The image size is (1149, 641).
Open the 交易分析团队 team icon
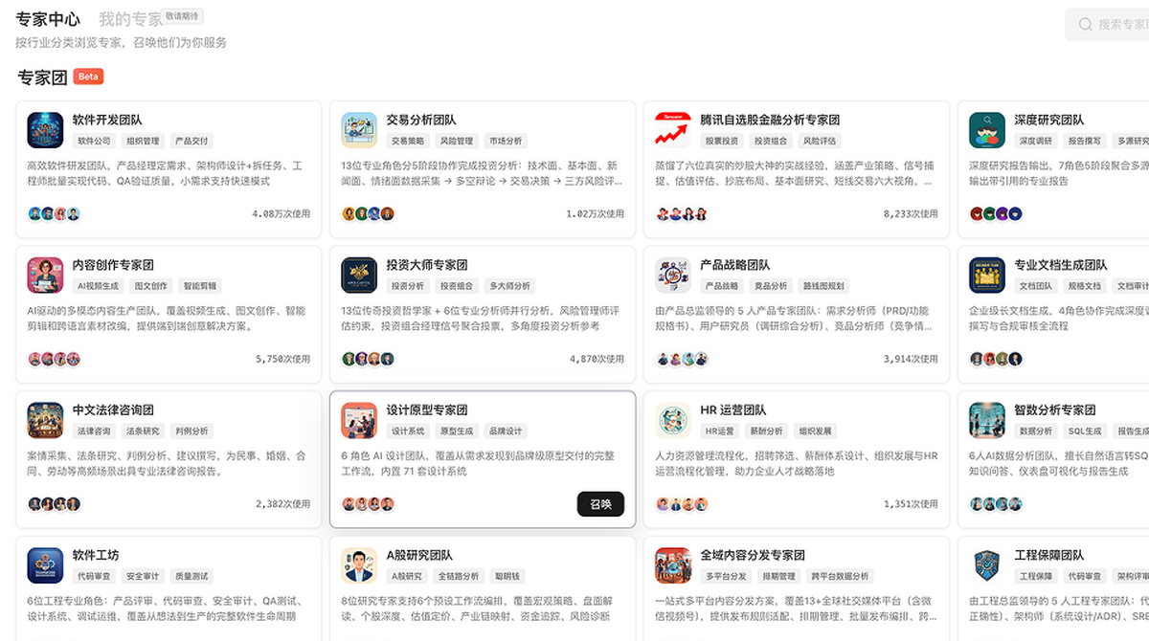click(359, 130)
